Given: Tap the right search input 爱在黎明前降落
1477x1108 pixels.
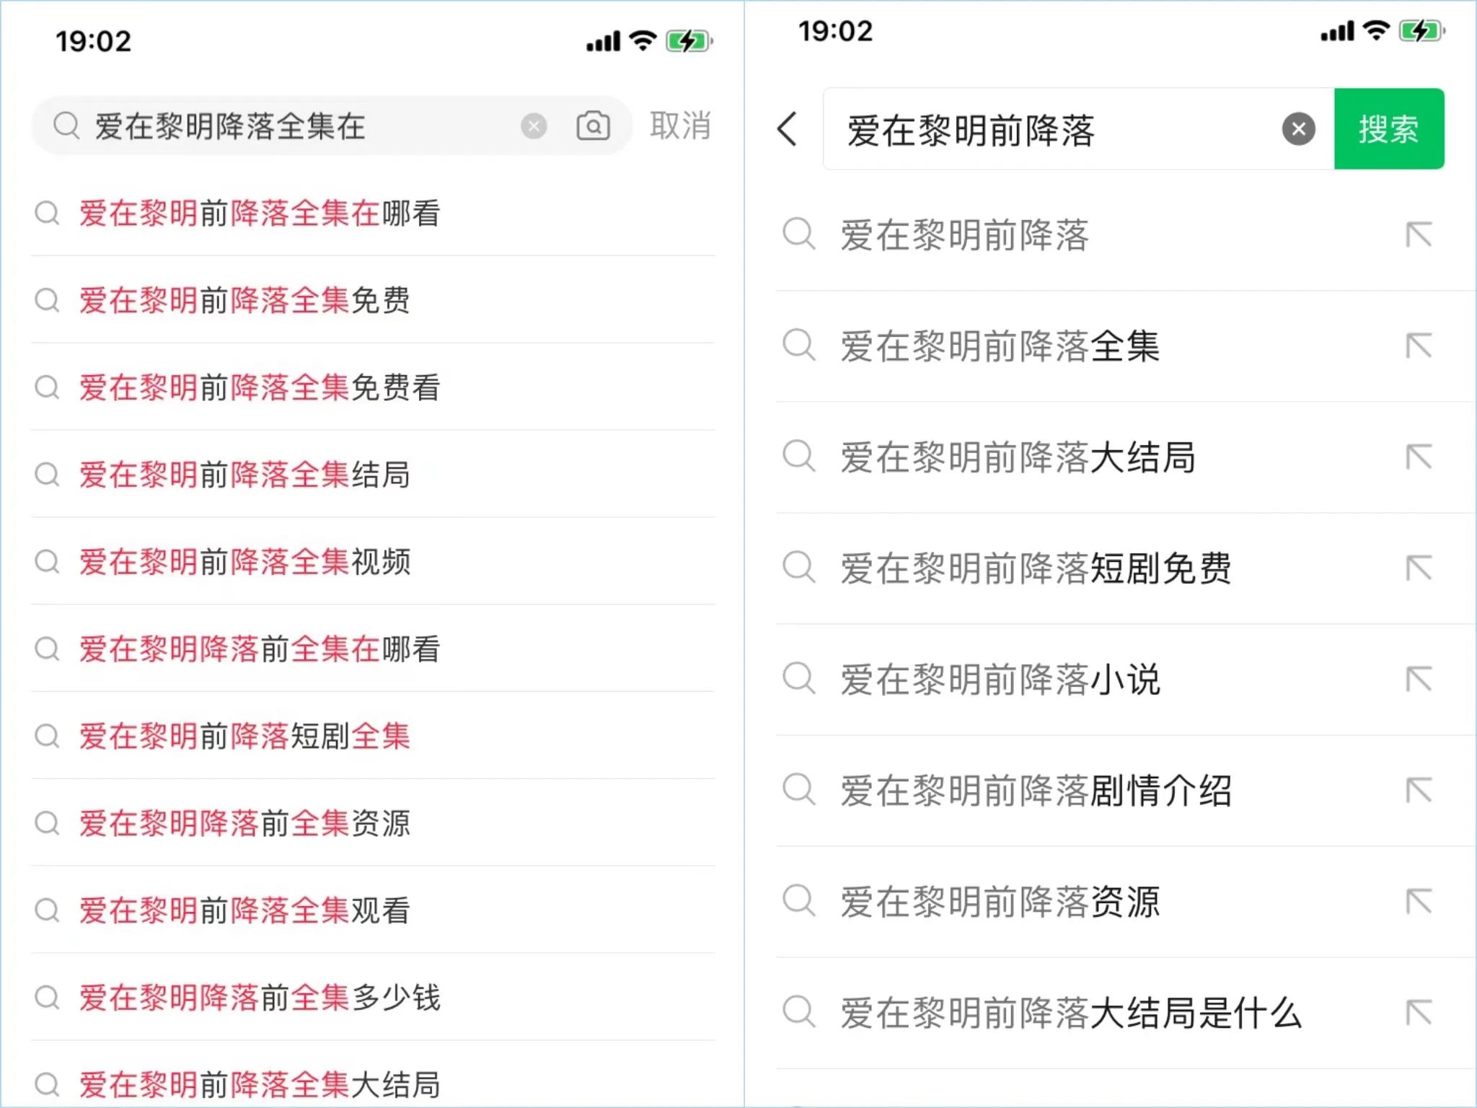Looking at the screenshot, I should coord(1046,130).
